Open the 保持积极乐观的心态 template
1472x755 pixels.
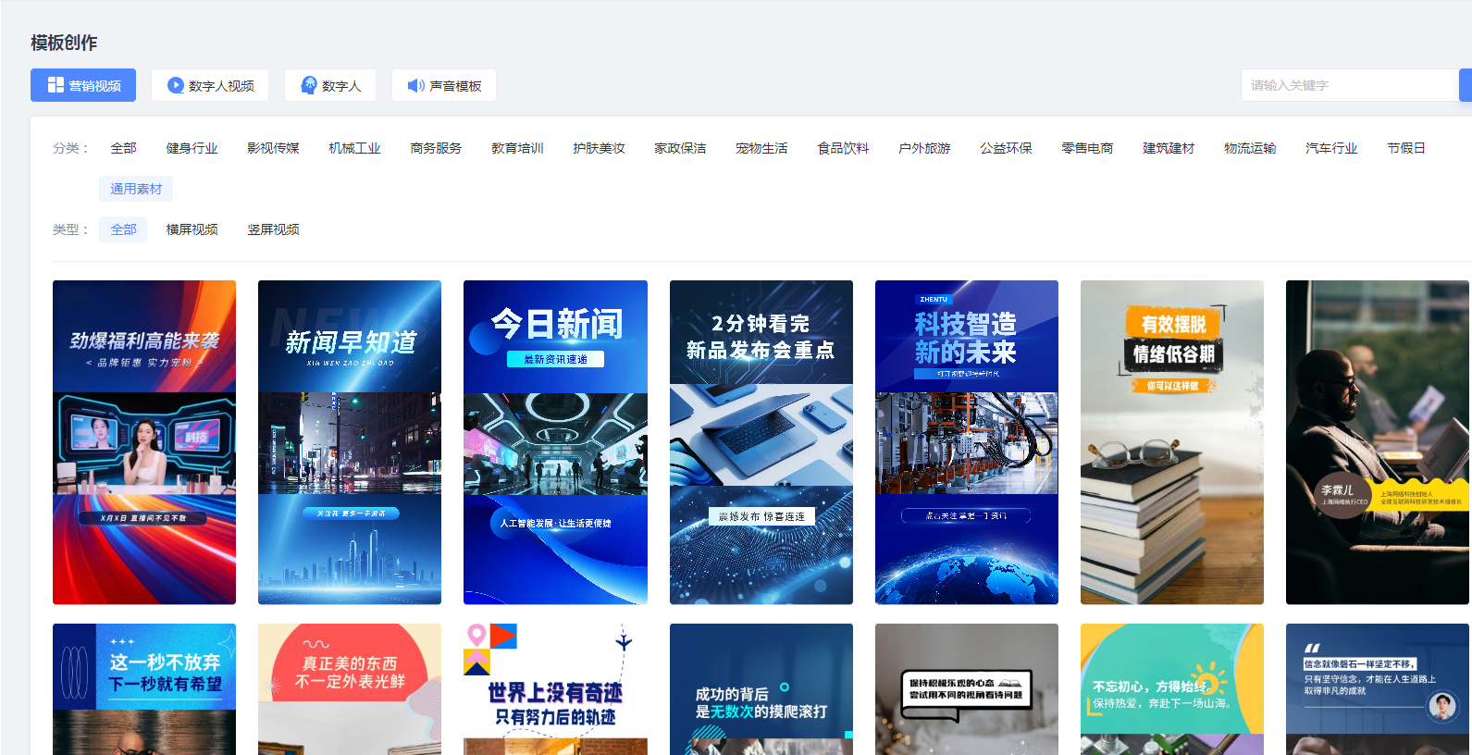click(967, 689)
